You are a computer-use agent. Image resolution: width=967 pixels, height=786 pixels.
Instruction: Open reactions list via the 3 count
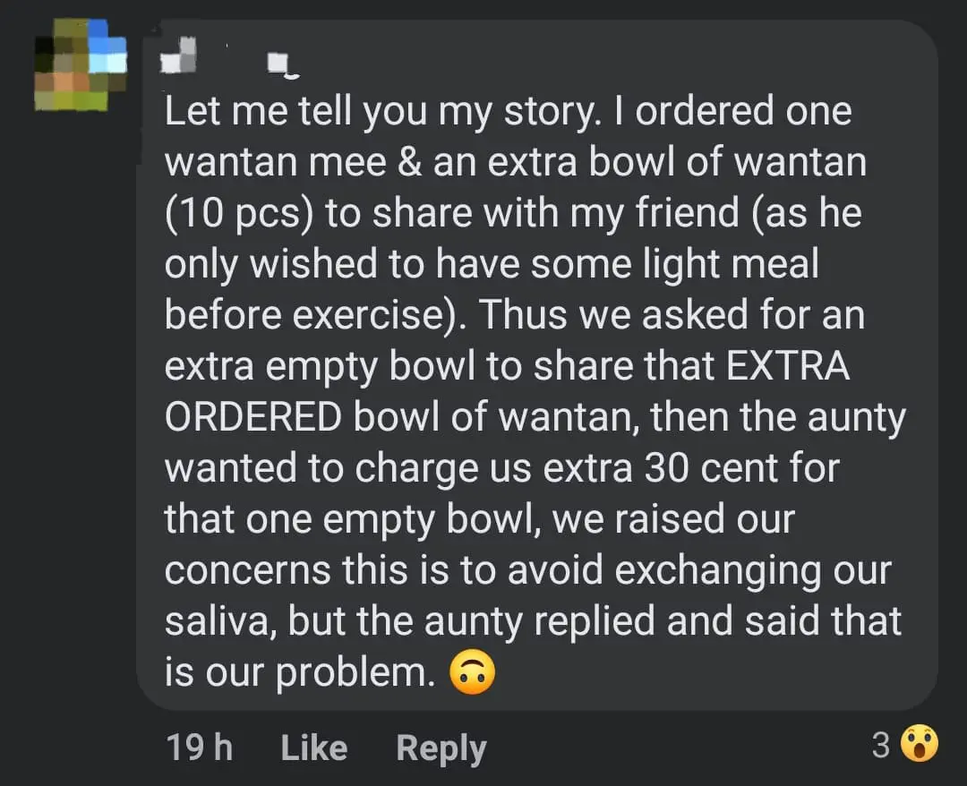click(x=880, y=744)
